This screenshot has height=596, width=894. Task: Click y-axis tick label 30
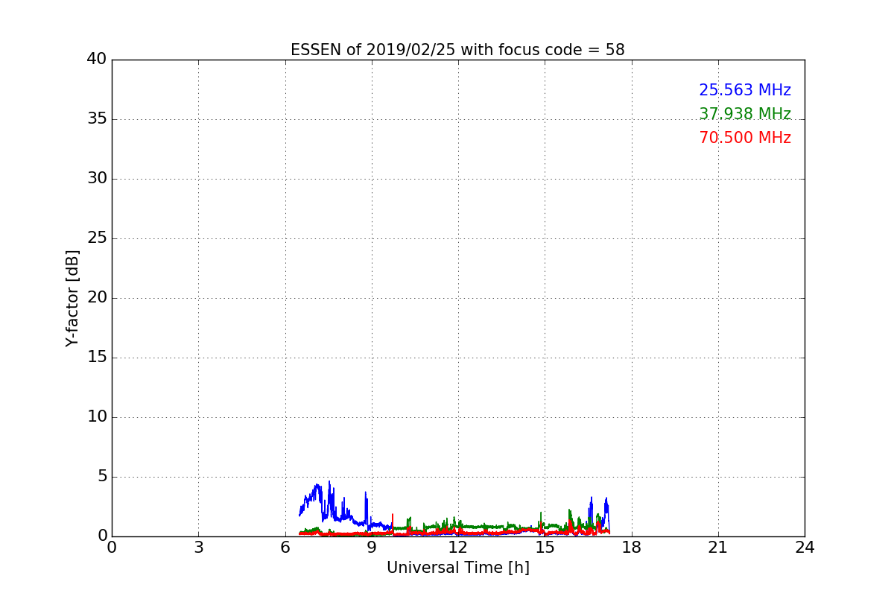click(97, 179)
